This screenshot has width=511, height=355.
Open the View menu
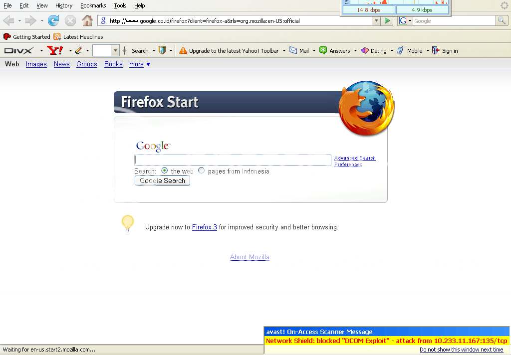pos(42,5)
